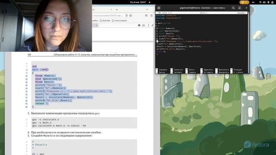Open the terminal hamburger menu
Image resolution: width=276 pixels, height=155 pixels.
[x=240, y=8]
